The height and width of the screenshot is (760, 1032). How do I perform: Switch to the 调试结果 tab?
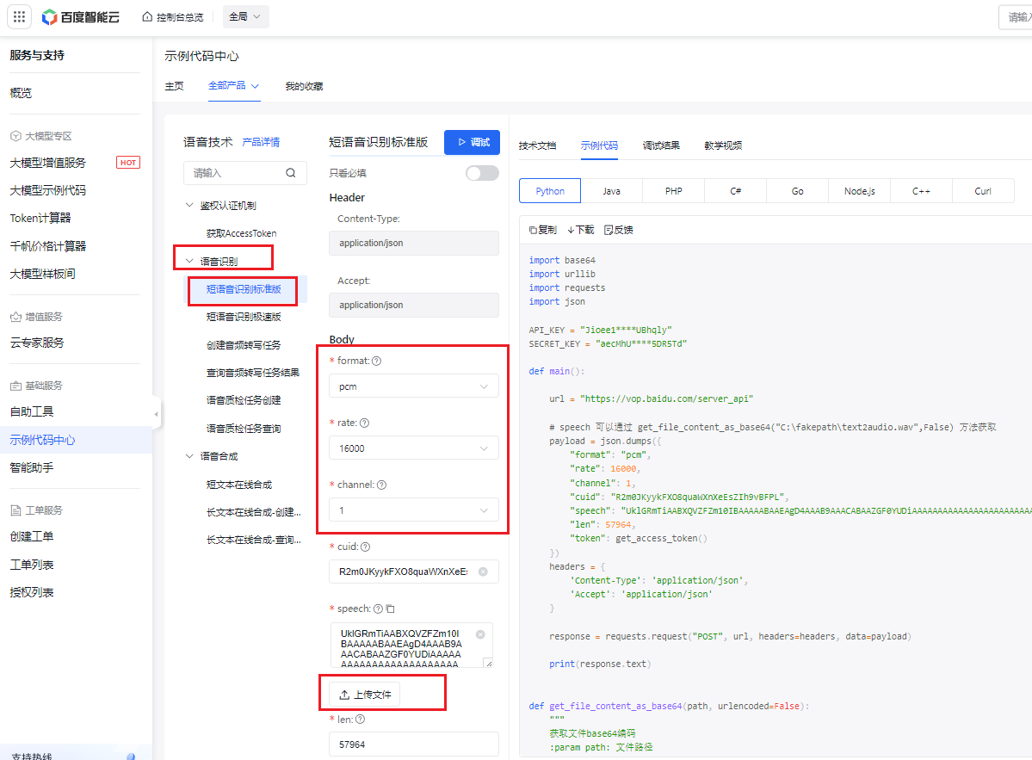coord(661,145)
